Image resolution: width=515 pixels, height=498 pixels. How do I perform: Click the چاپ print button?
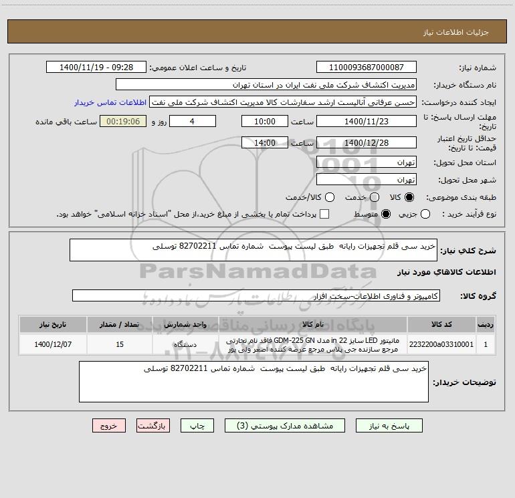tap(197, 426)
